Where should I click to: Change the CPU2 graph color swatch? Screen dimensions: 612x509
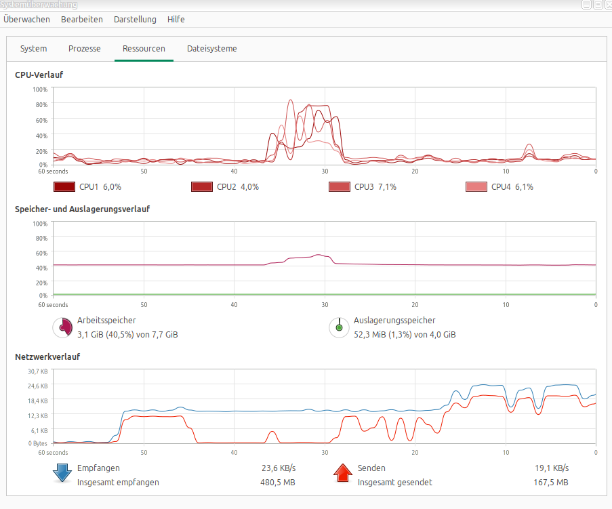202,187
